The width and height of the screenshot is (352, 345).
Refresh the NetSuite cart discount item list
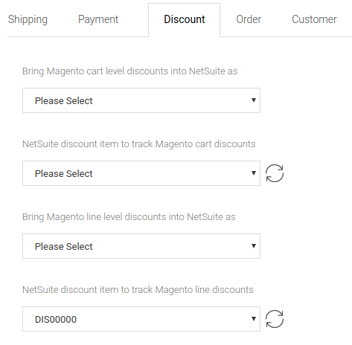tap(275, 173)
